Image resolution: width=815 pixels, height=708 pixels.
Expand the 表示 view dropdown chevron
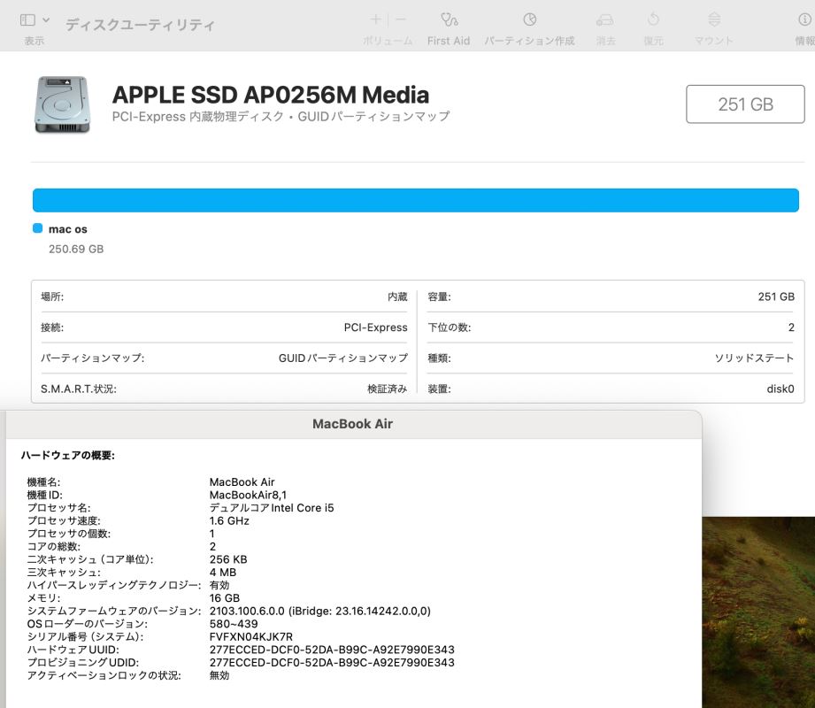[46, 19]
